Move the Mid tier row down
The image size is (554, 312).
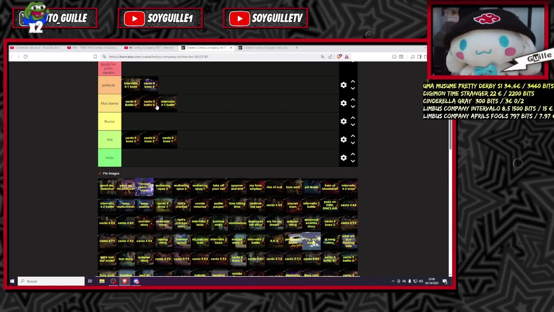353,143
